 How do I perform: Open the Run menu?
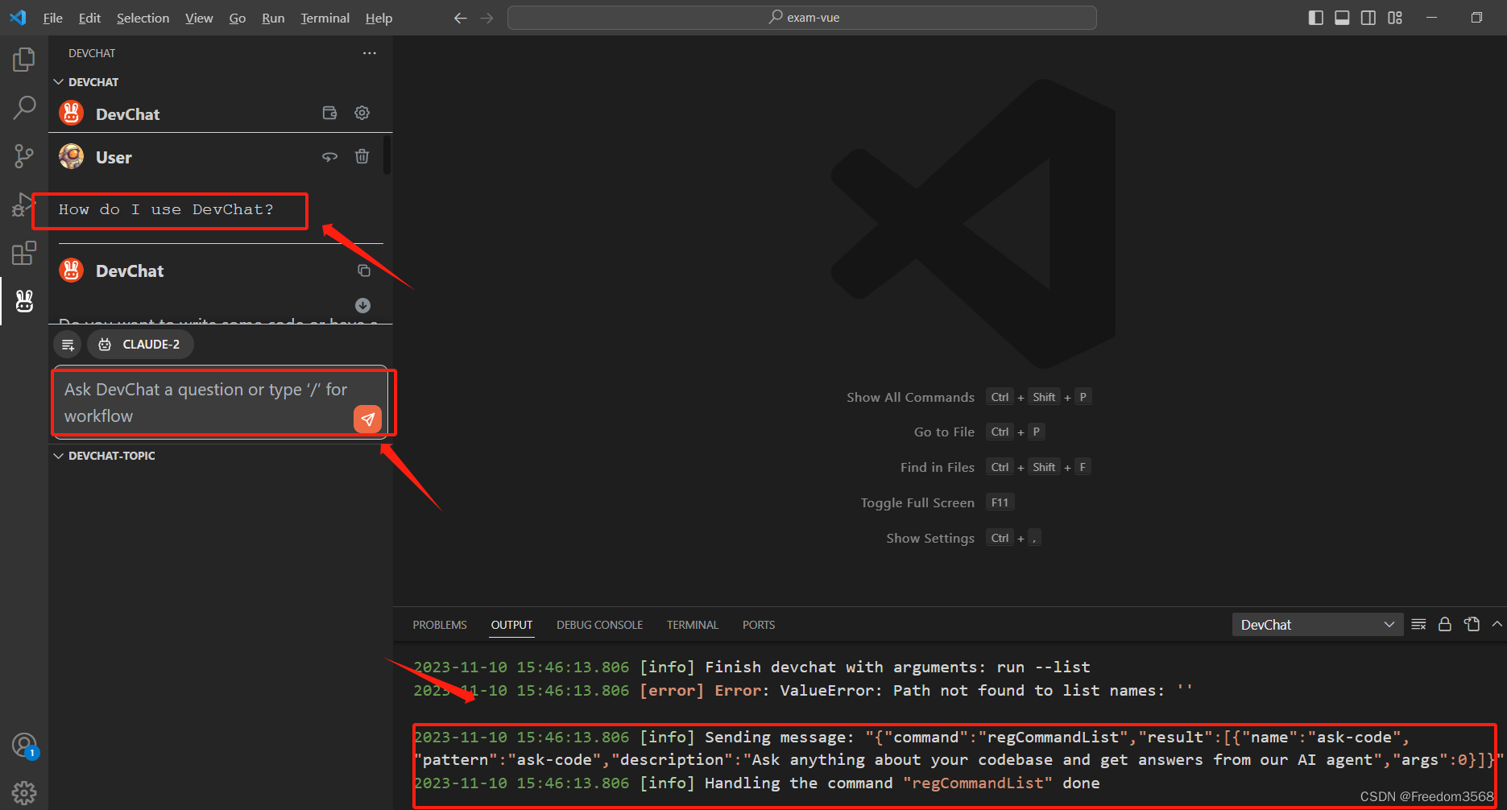click(273, 18)
